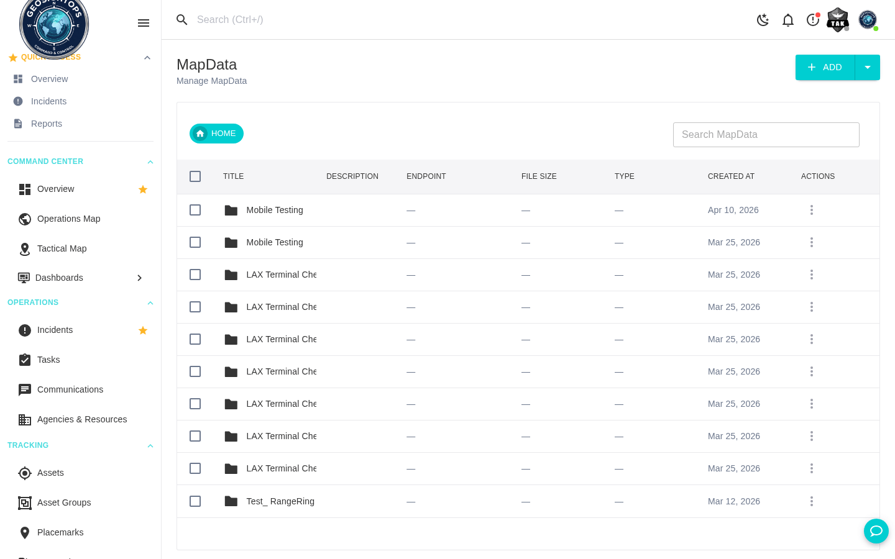The width and height of the screenshot is (895, 559).
Task: Collapse sidebar with hamburger menu icon
Action: click(144, 23)
